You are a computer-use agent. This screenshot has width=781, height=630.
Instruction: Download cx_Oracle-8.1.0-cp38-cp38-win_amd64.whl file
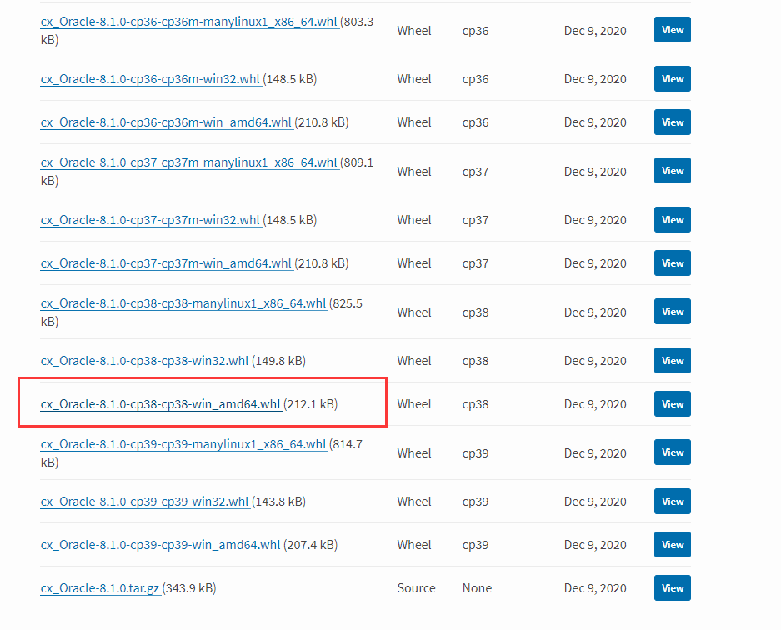161,404
